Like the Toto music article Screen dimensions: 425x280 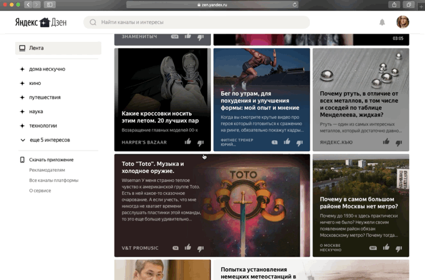point(188,247)
